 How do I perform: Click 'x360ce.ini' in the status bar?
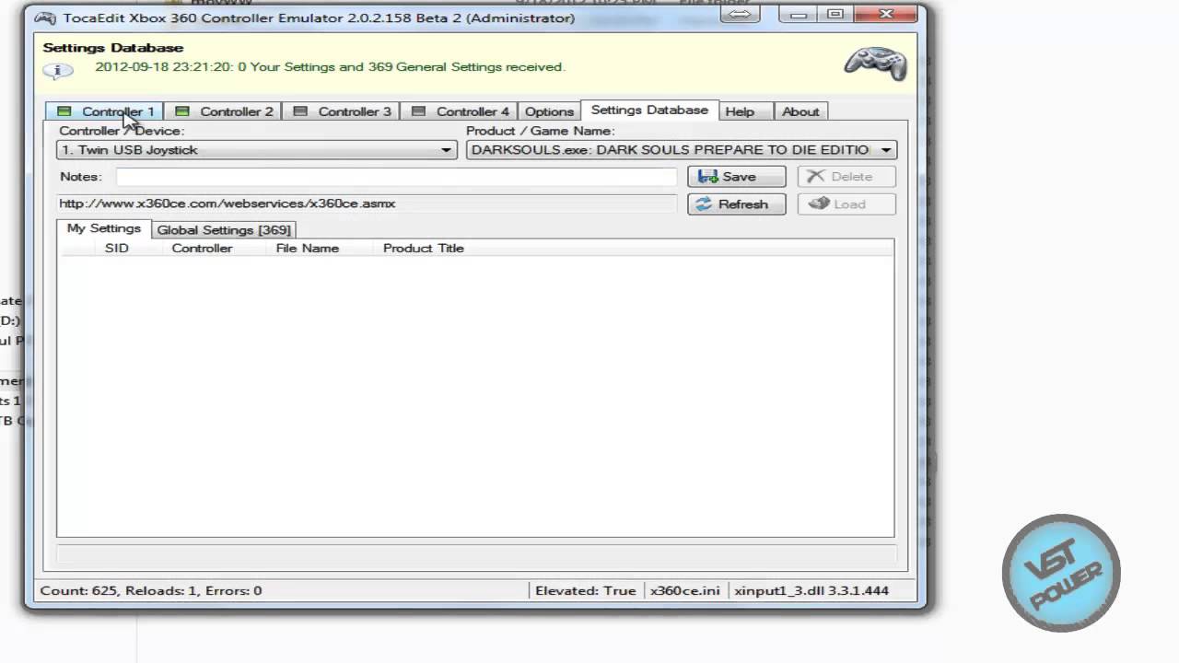click(685, 590)
